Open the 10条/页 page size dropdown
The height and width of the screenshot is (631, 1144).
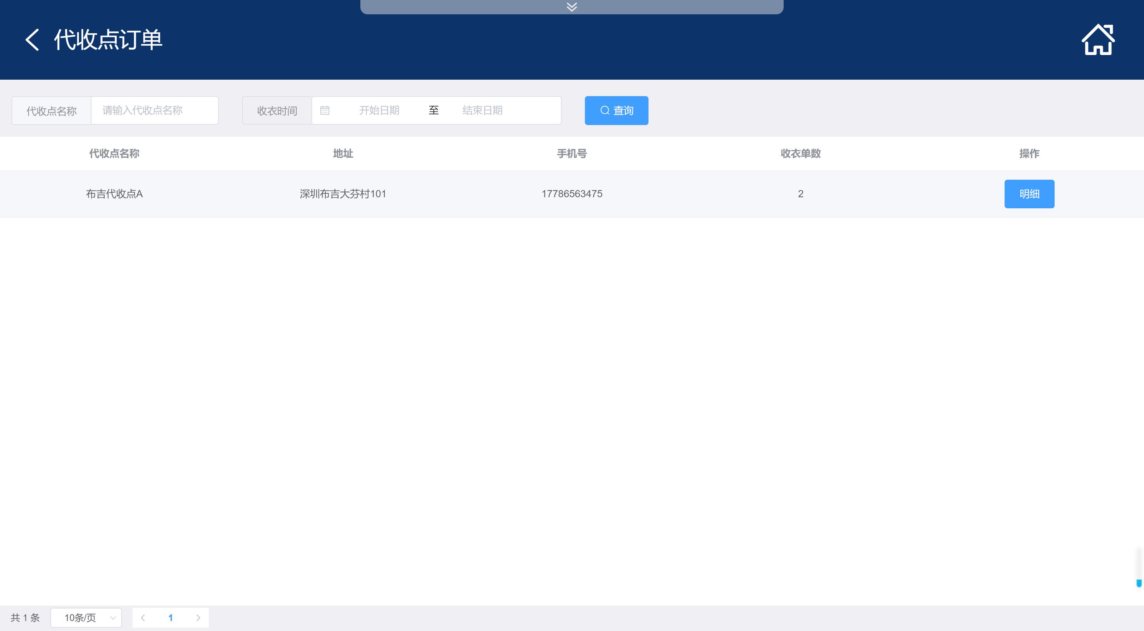tap(86, 618)
